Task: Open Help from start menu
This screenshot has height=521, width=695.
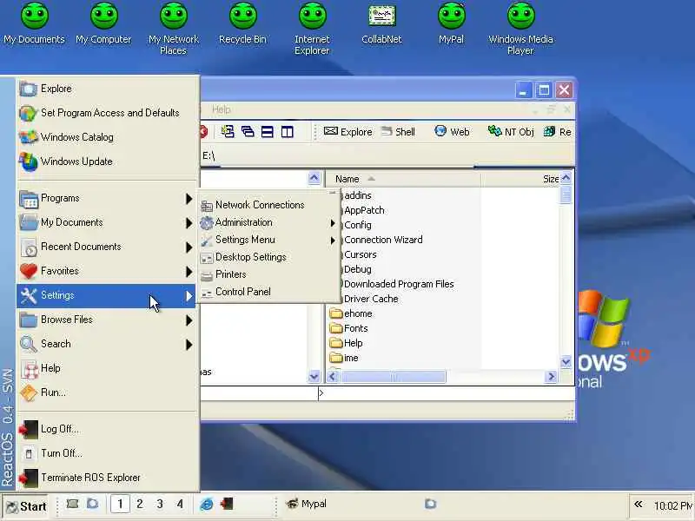Action: click(106, 368)
